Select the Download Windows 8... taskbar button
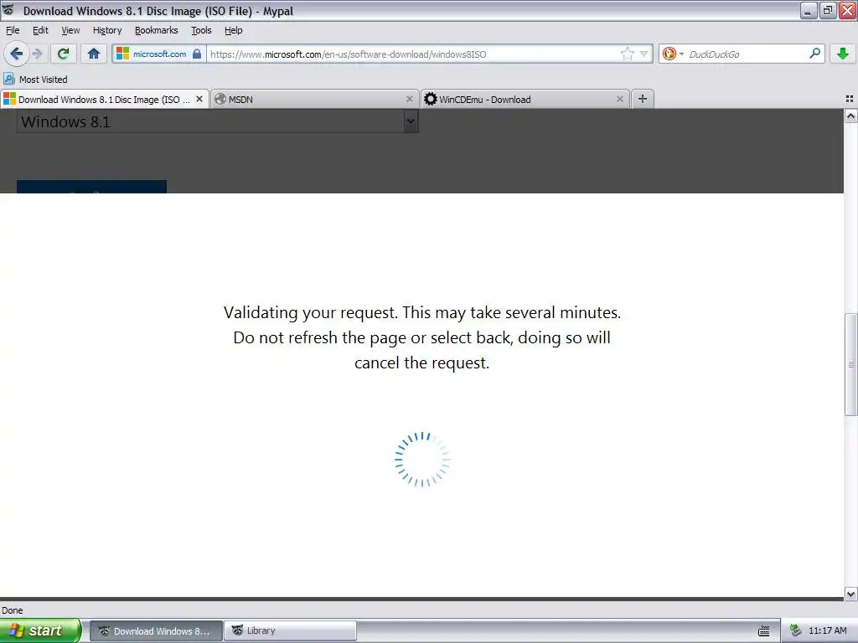The image size is (858, 643). point(156,631)
